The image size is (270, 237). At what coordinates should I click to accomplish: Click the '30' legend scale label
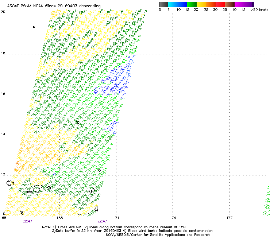[x=215, y=10]
